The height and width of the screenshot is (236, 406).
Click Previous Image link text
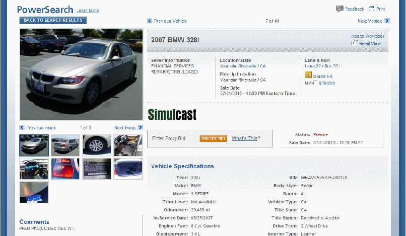point(41,128)
